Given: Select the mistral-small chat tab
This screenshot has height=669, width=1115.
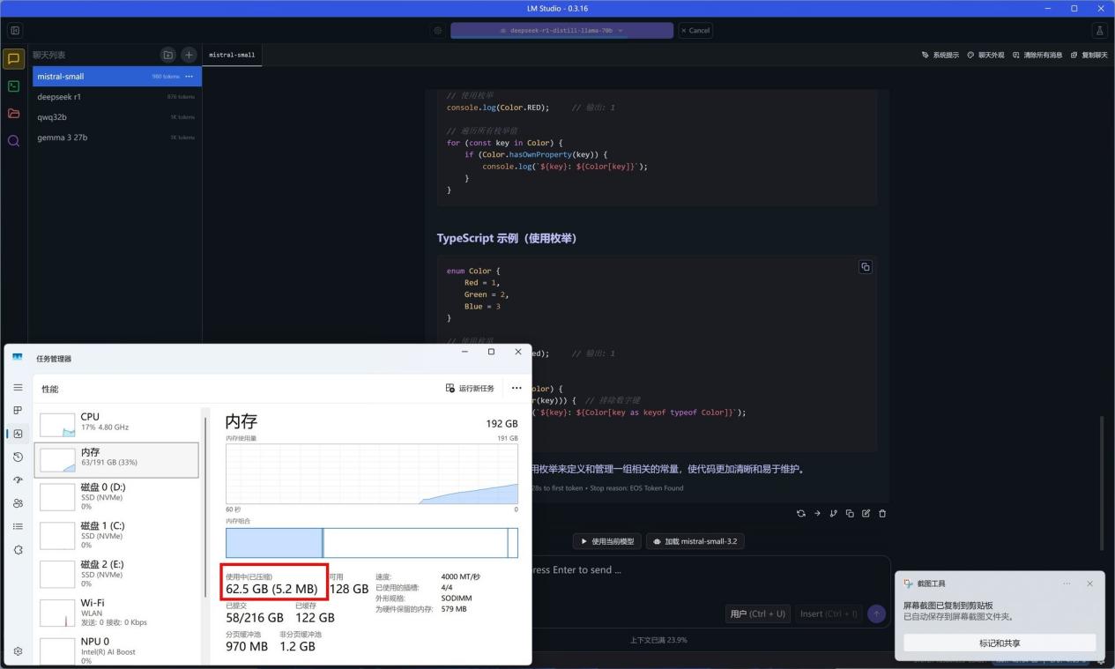Looking at the screenshot, I should (232, 55).
